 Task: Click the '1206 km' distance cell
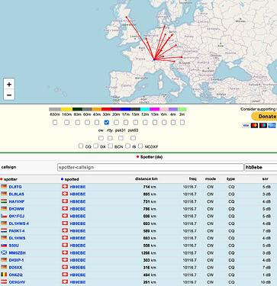point(149,253)
